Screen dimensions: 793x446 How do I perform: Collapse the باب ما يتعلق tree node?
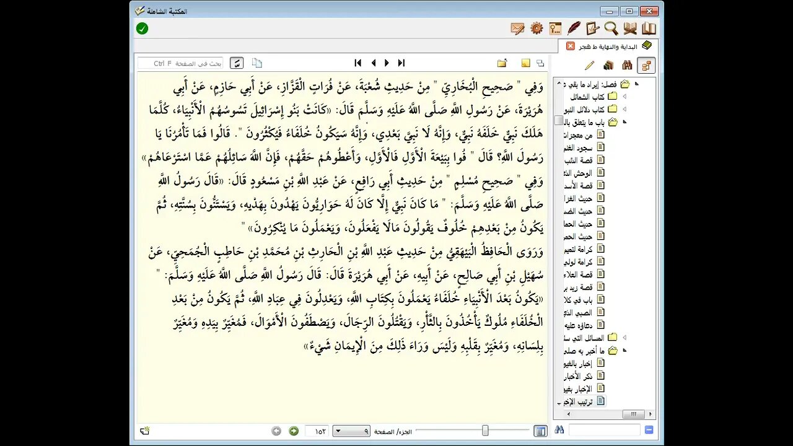pyautogui.click(x=624, y=122)
